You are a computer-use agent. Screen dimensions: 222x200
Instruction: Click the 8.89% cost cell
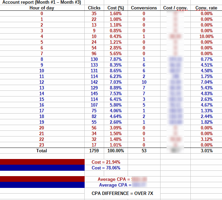tap(116, 88)
